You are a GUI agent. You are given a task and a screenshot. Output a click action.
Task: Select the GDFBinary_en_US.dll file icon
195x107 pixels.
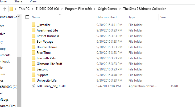pos(34,86)
